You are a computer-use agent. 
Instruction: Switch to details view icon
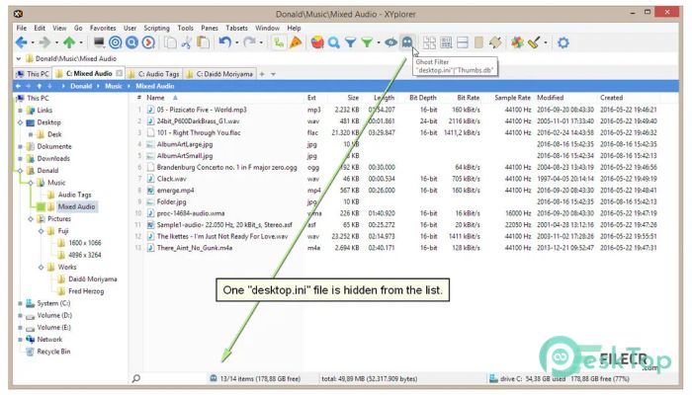[446, 42]
